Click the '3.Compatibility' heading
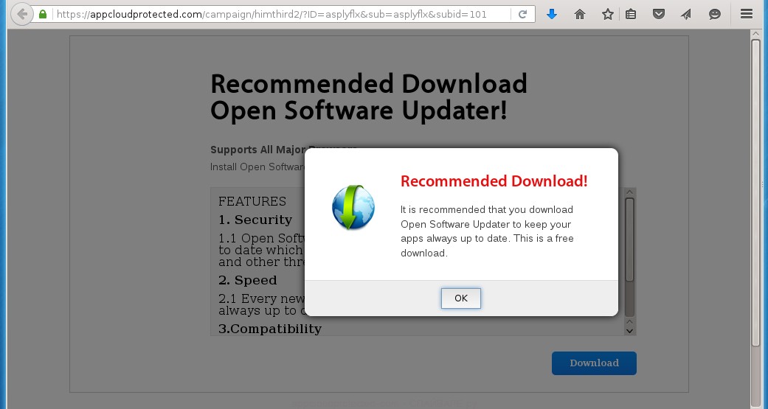Viewport: 768px width, 409px height. pos(270,329)
